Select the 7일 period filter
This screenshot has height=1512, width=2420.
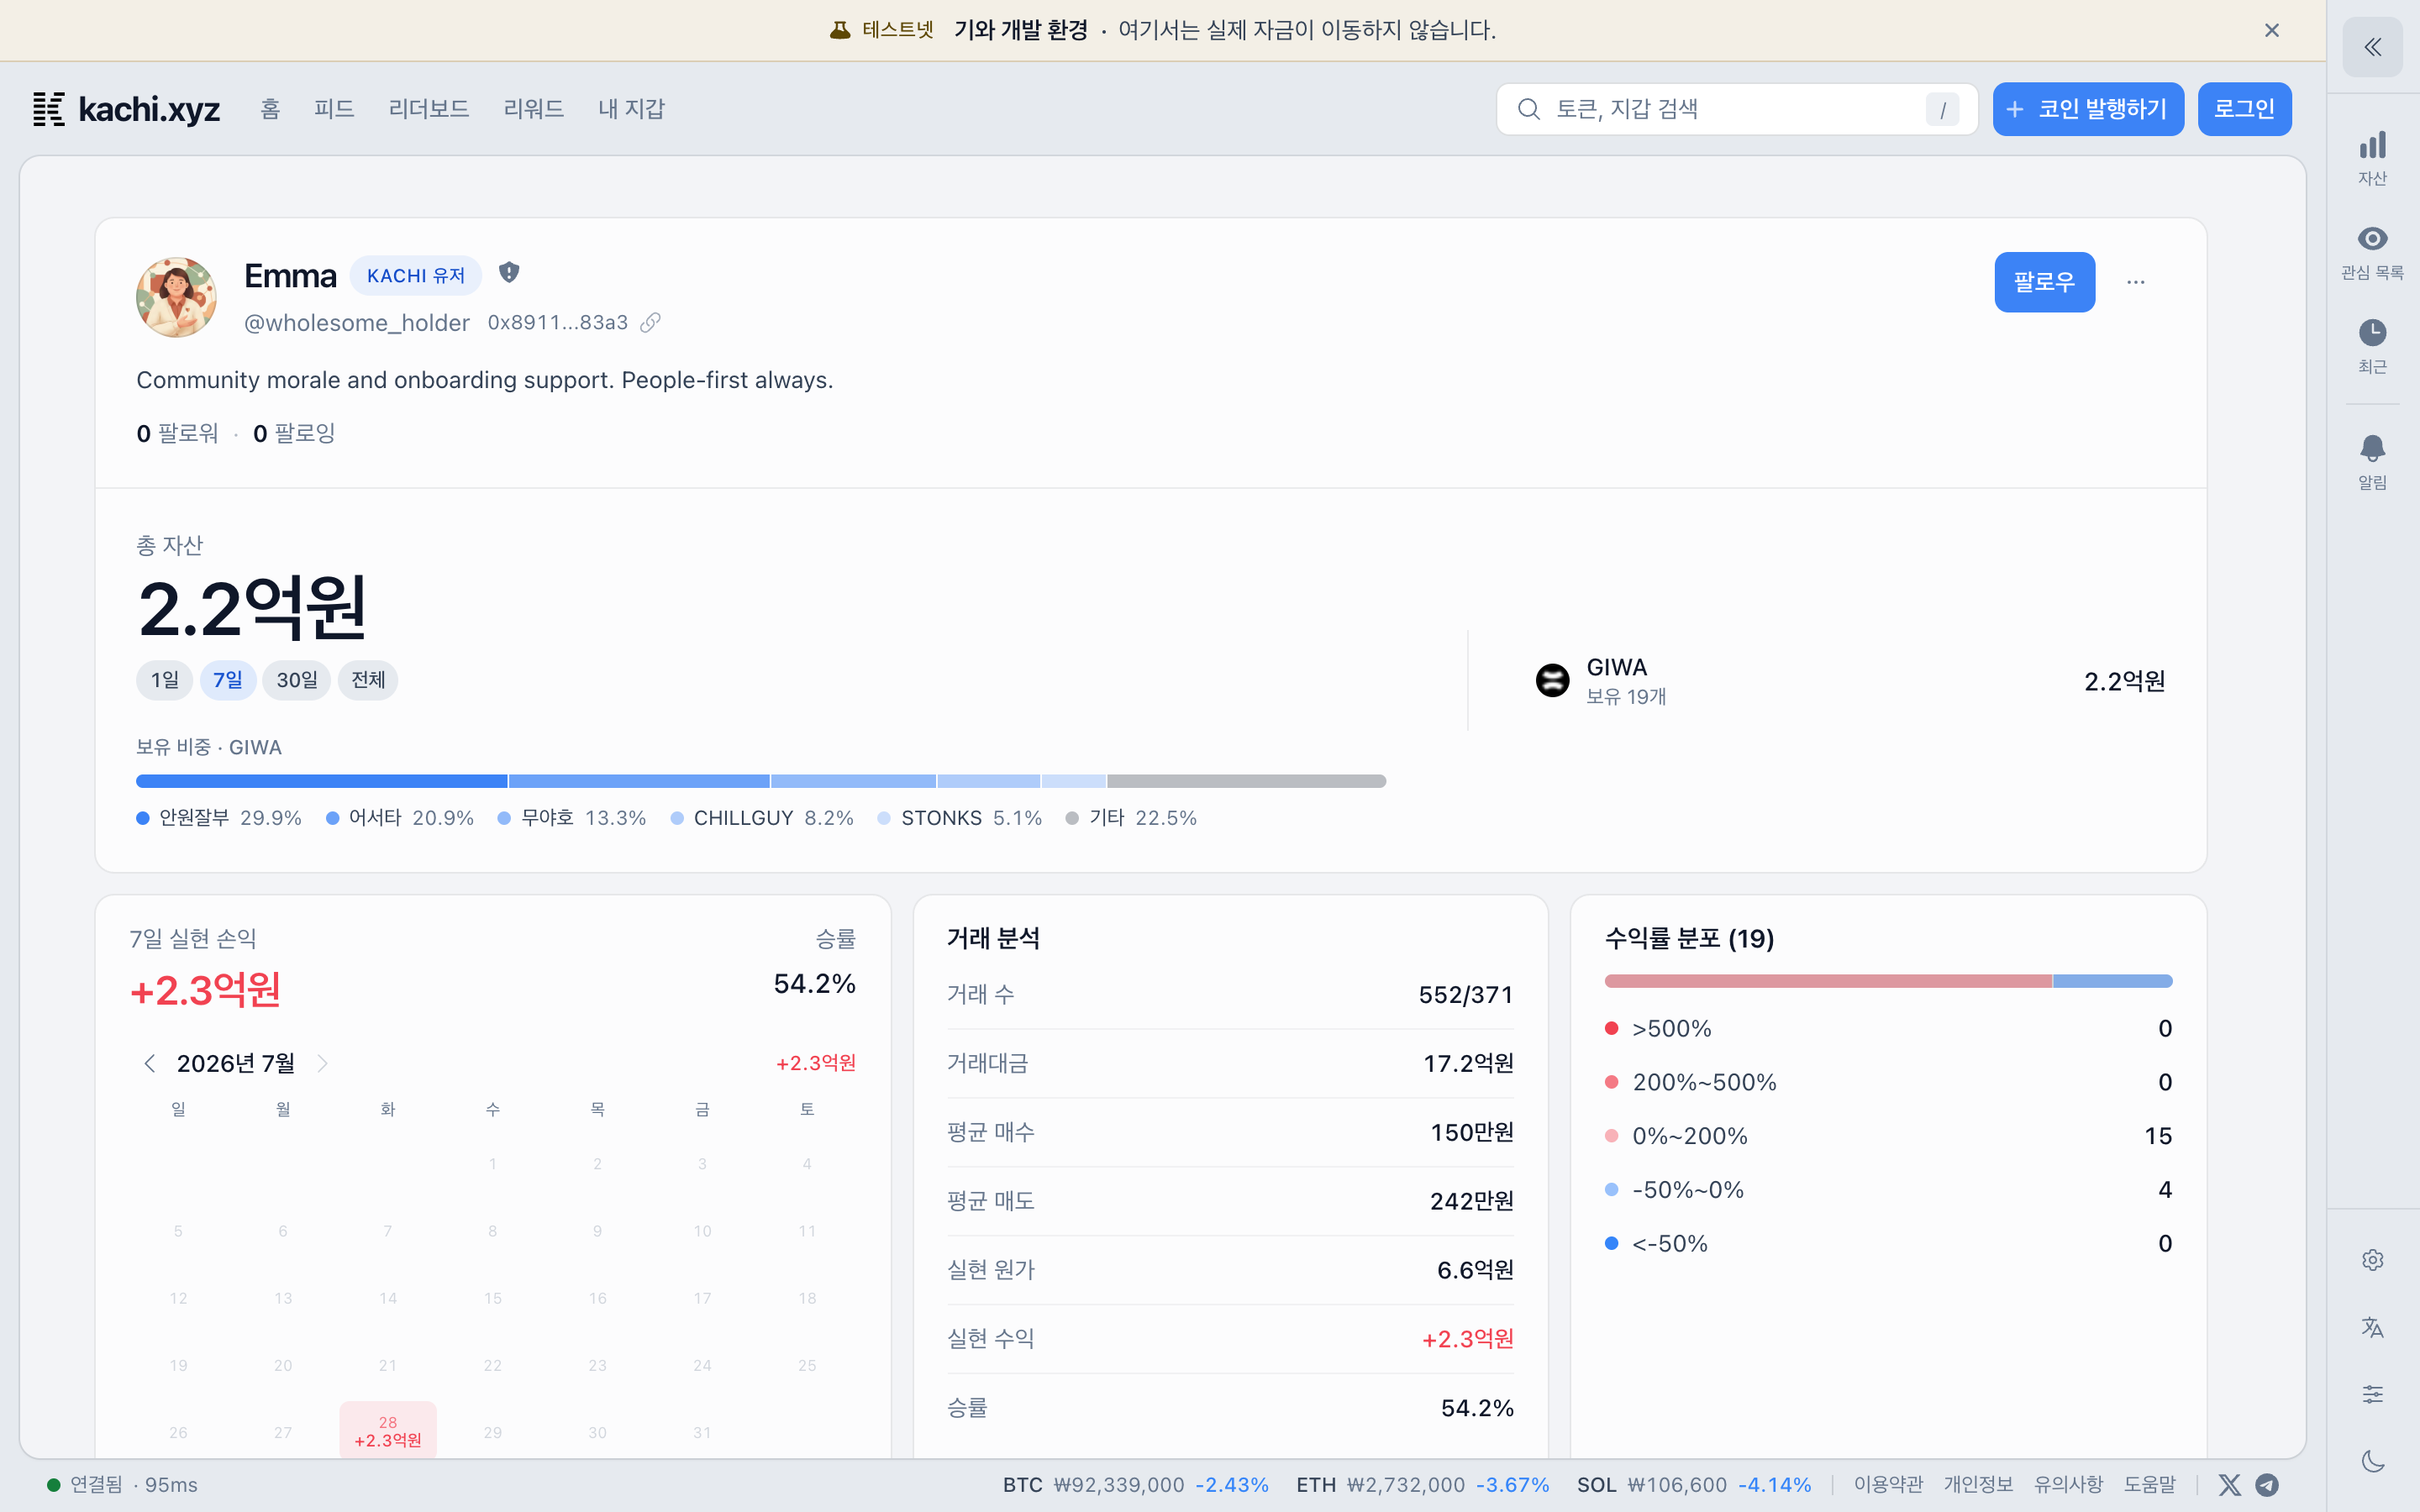[x=228, y=680]
